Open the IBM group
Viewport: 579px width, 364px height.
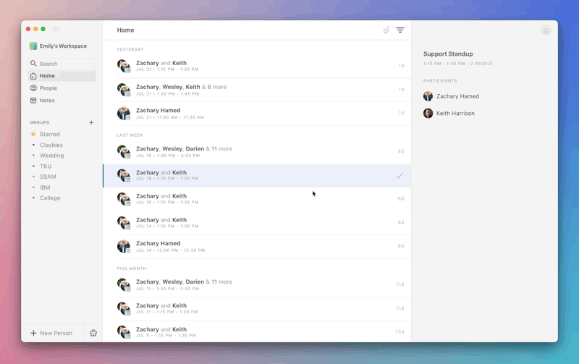click(45, 187)
